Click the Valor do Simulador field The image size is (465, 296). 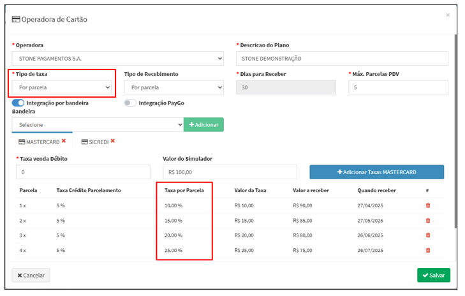230,172
